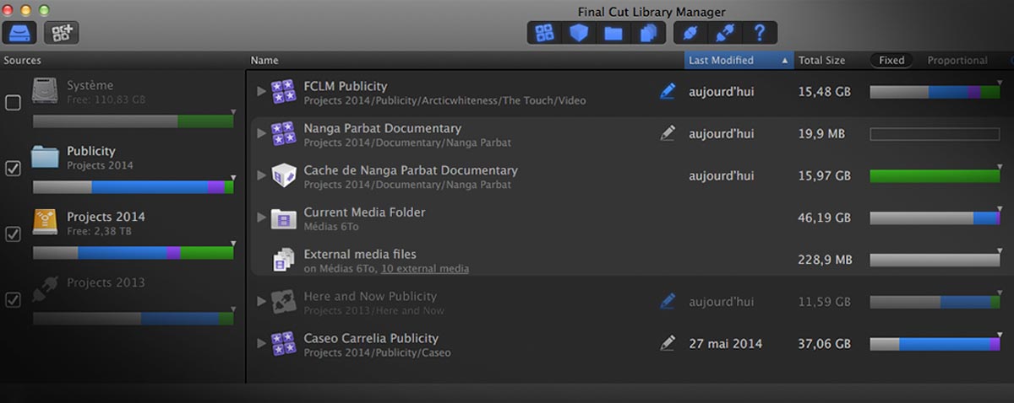Select the Fixed size bar mode
The height and width of the screenshot is (403, 1014).
(x=891, y=61)
